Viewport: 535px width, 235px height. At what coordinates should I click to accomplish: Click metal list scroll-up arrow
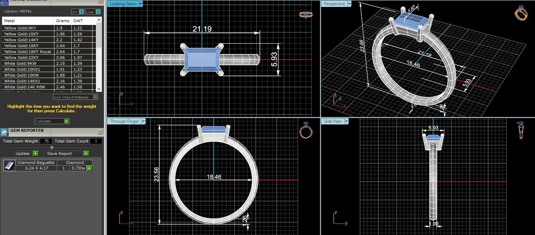tap(99, 20)
